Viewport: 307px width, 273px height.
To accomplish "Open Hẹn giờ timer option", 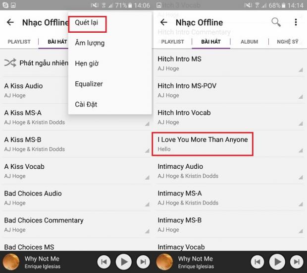I will point(87,64).
